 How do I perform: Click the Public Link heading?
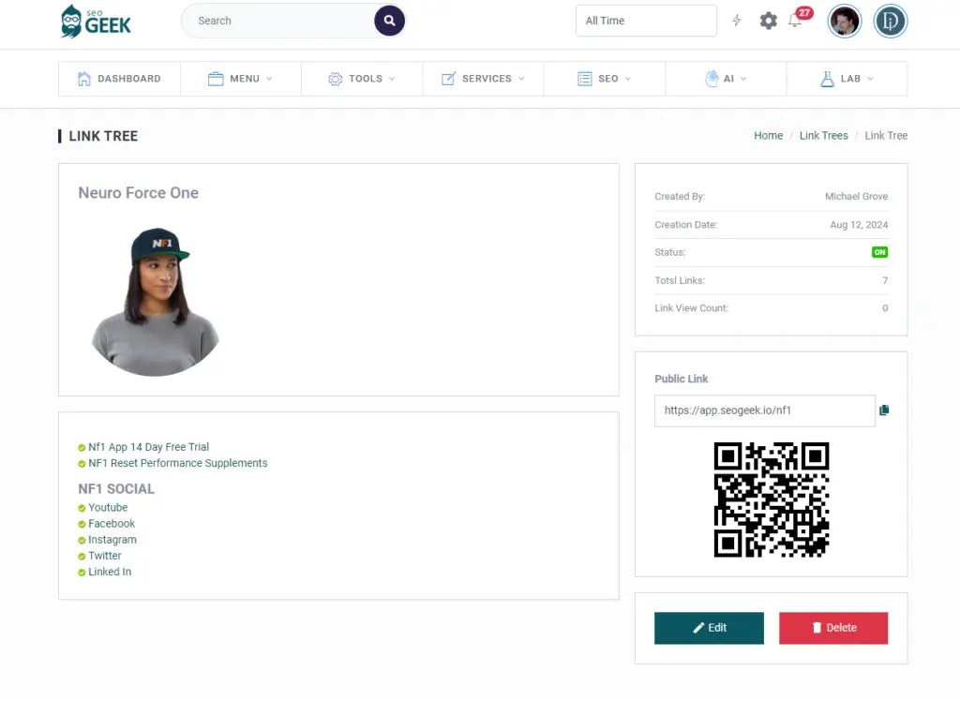point(681,379)
